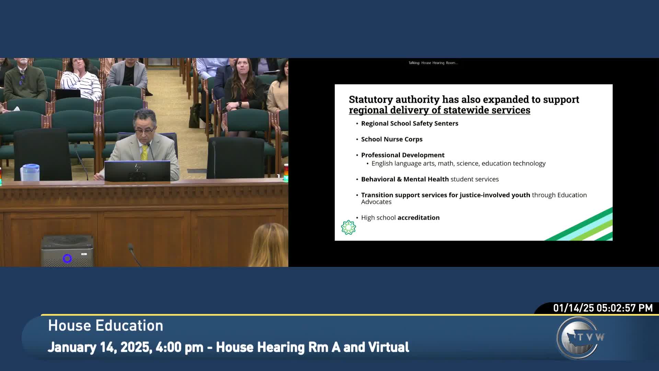Click the 'Transition support services for justice-involved youth' text

pos(446,195)
